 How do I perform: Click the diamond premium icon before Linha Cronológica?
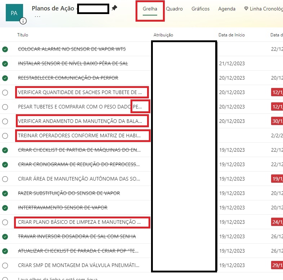(x=246, y=8)
